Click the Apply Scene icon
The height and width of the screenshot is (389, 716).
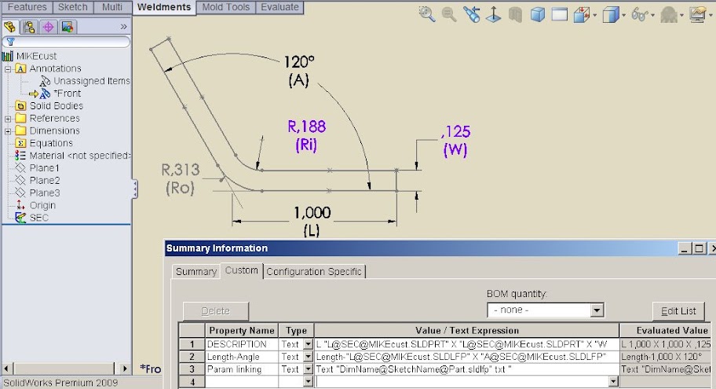tap(669, 14)
